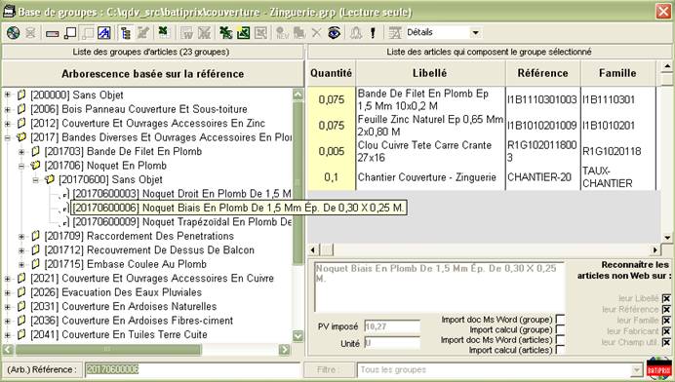The height and width of the screenshot is (382, 675).
Task: Expand the [2041] Couverture En Tuiles node
Action: (x=8, y=335)
